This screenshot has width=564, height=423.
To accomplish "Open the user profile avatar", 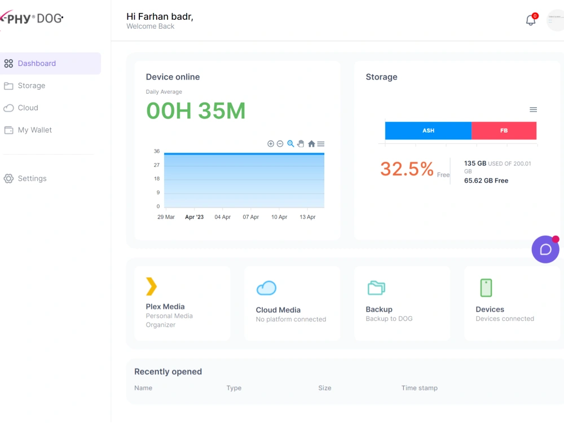I will pos(556,20).
